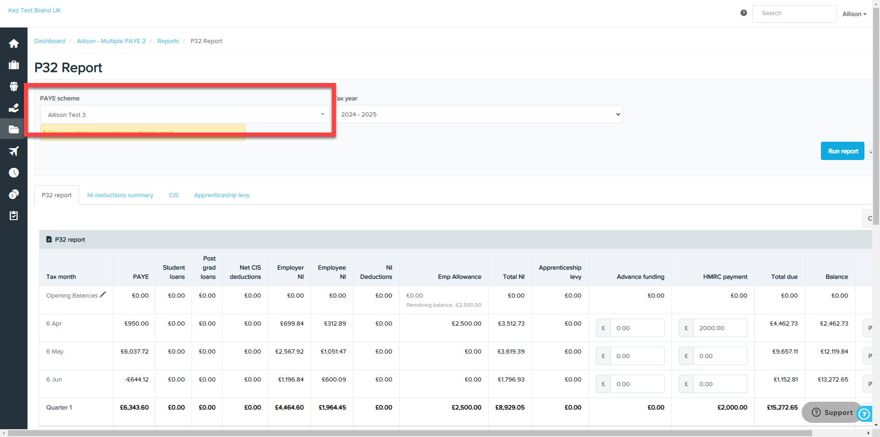Select the airplane leave icon in sidebar
880x437 pixels.
14,151
